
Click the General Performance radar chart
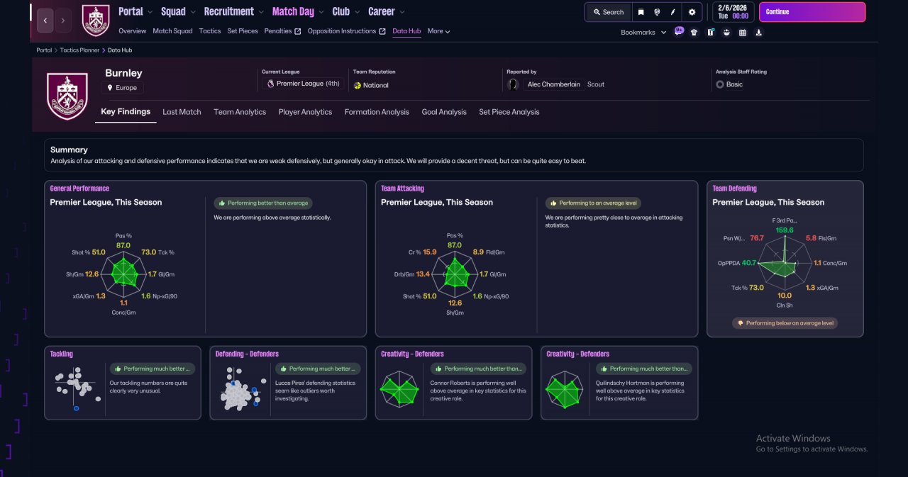(x=124, y=274)
